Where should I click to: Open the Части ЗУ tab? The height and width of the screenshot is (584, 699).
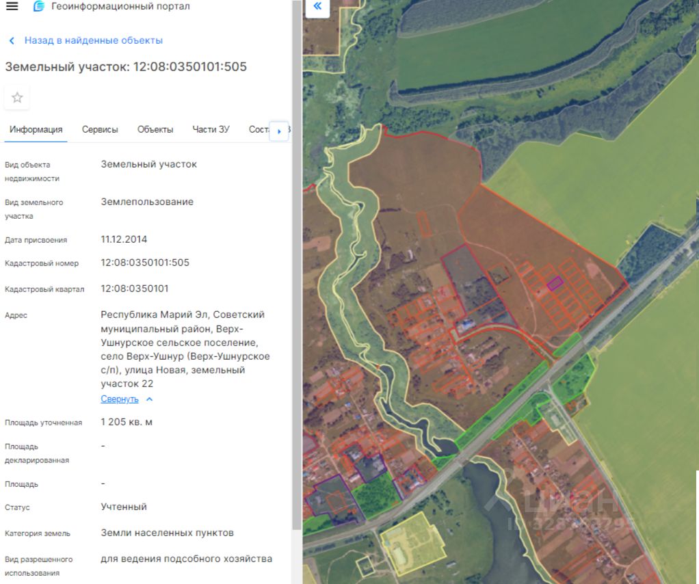click(211, 129)
